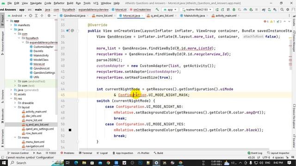Collapse the java folder
The width and height of the screenshot is (296, 166).
click(x=11, y=30)
